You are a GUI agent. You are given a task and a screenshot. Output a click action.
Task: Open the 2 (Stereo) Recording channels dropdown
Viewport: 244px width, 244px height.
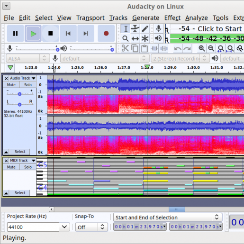point(180,59)
